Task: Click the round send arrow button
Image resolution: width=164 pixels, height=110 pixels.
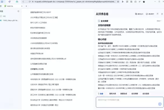Action: click(x=160, y=104)
